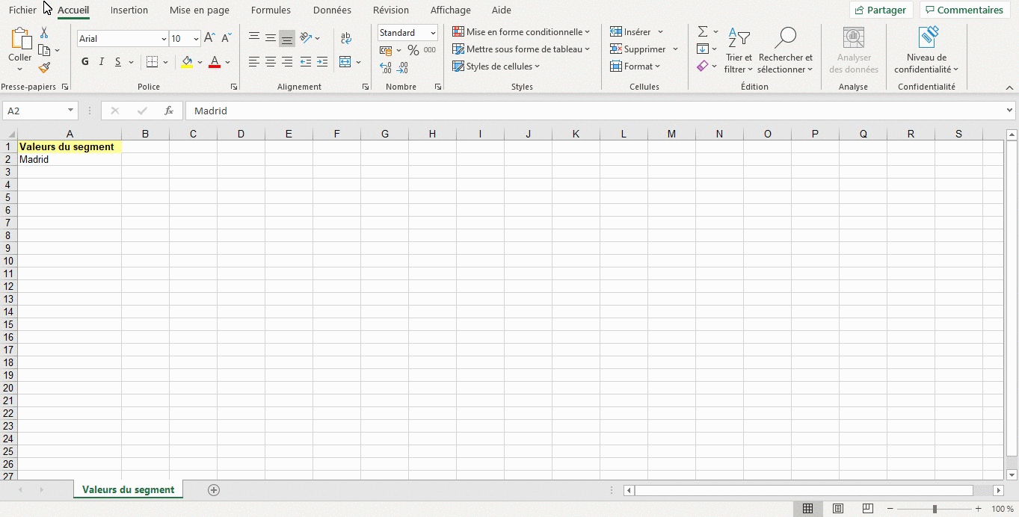Image resolution: width=1019 pixels, height=517 pixels.
Task: Toggle center horizontal alignment
Action: coord(271,62)
